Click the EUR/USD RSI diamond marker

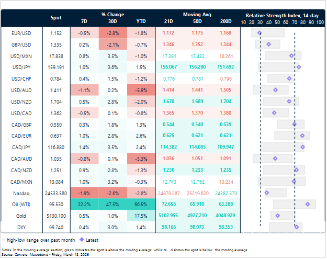260,33
